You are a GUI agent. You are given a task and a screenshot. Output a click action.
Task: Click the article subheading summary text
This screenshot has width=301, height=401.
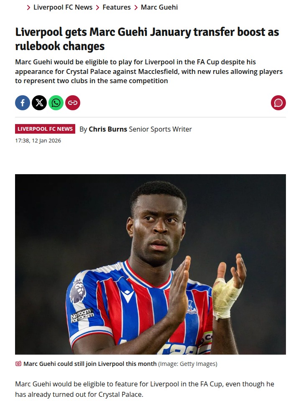click(x=149, y=71)
